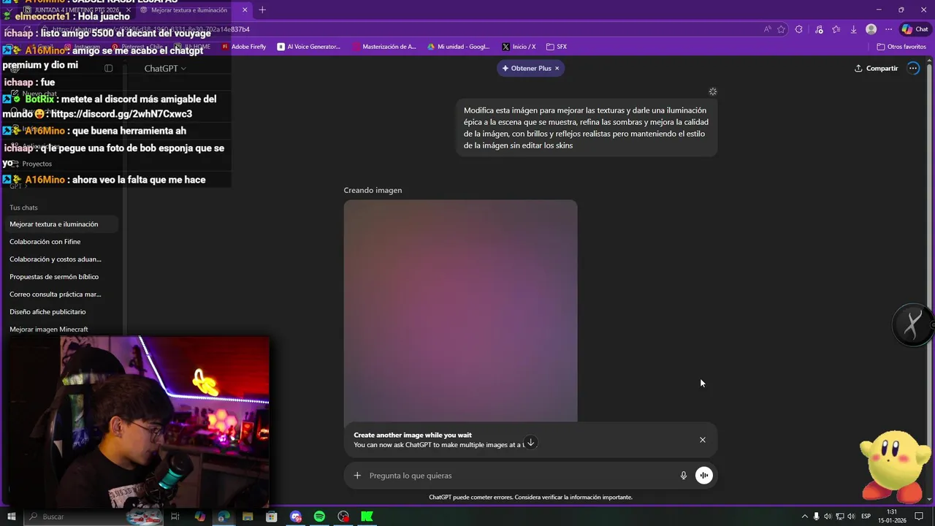935x526 pixels.
Task: Click the Compartir share button
Action: pos(876,68)
